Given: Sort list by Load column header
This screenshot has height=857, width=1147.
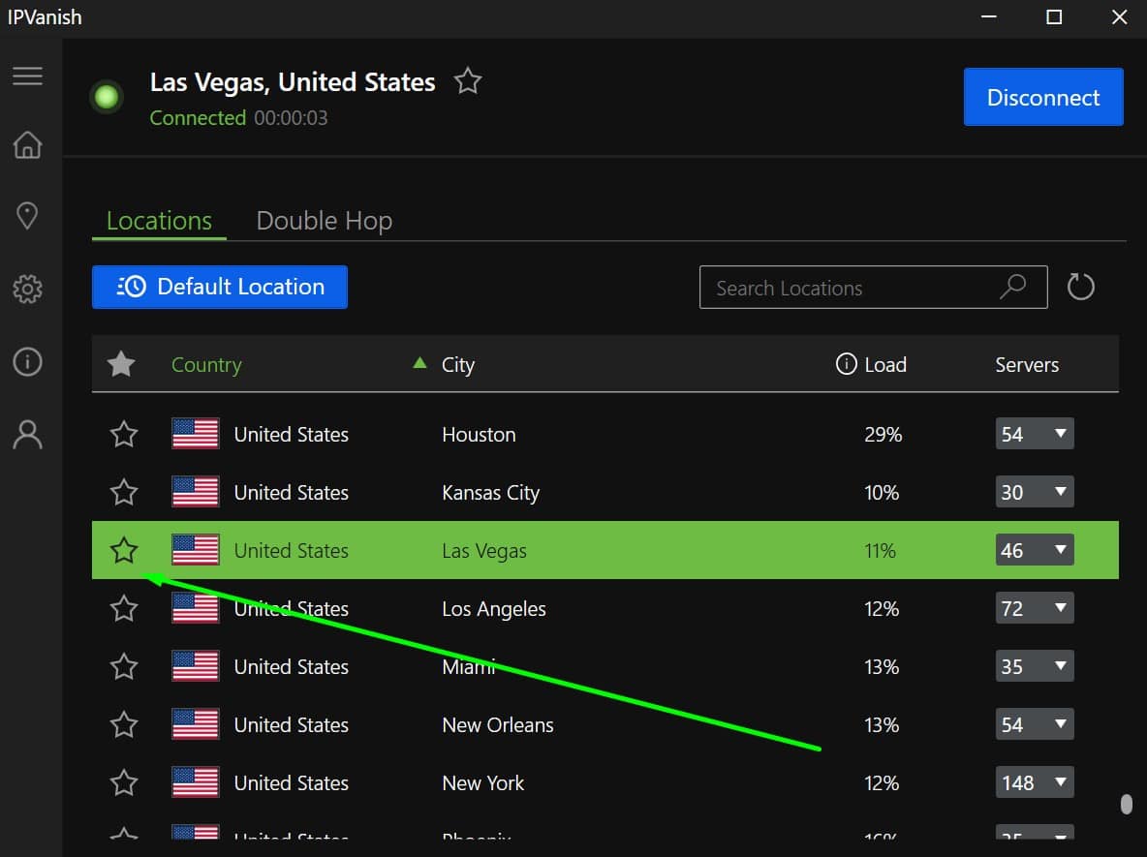Looking at the screenshot, I should click(x=885, y=364).
